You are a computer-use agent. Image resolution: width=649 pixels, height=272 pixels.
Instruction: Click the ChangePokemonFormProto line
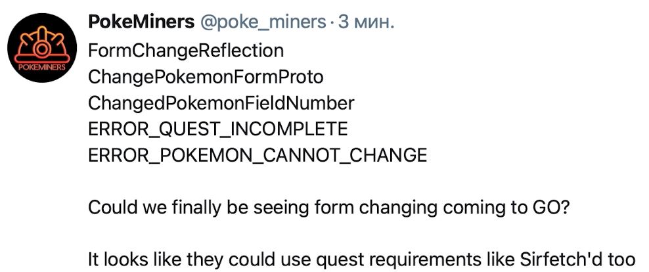[206, 78]
